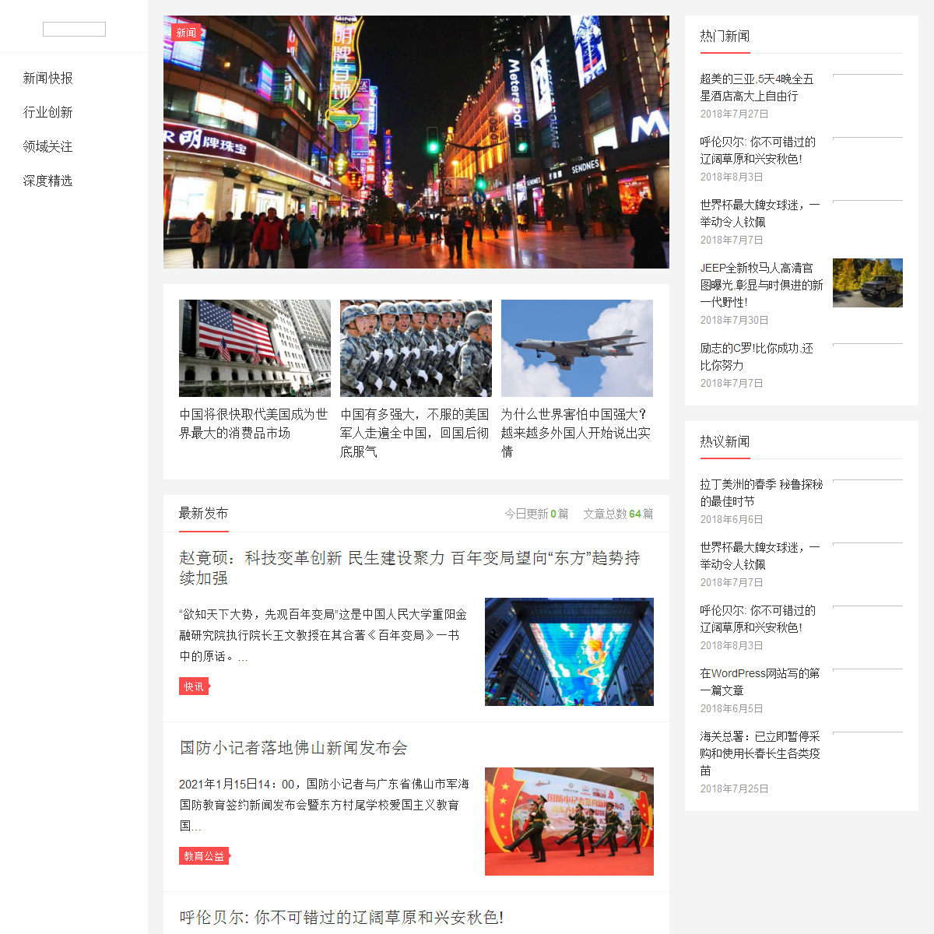Go to 领域关注 section
Screen dimensions: 934x934
click(x=47, y=146)
